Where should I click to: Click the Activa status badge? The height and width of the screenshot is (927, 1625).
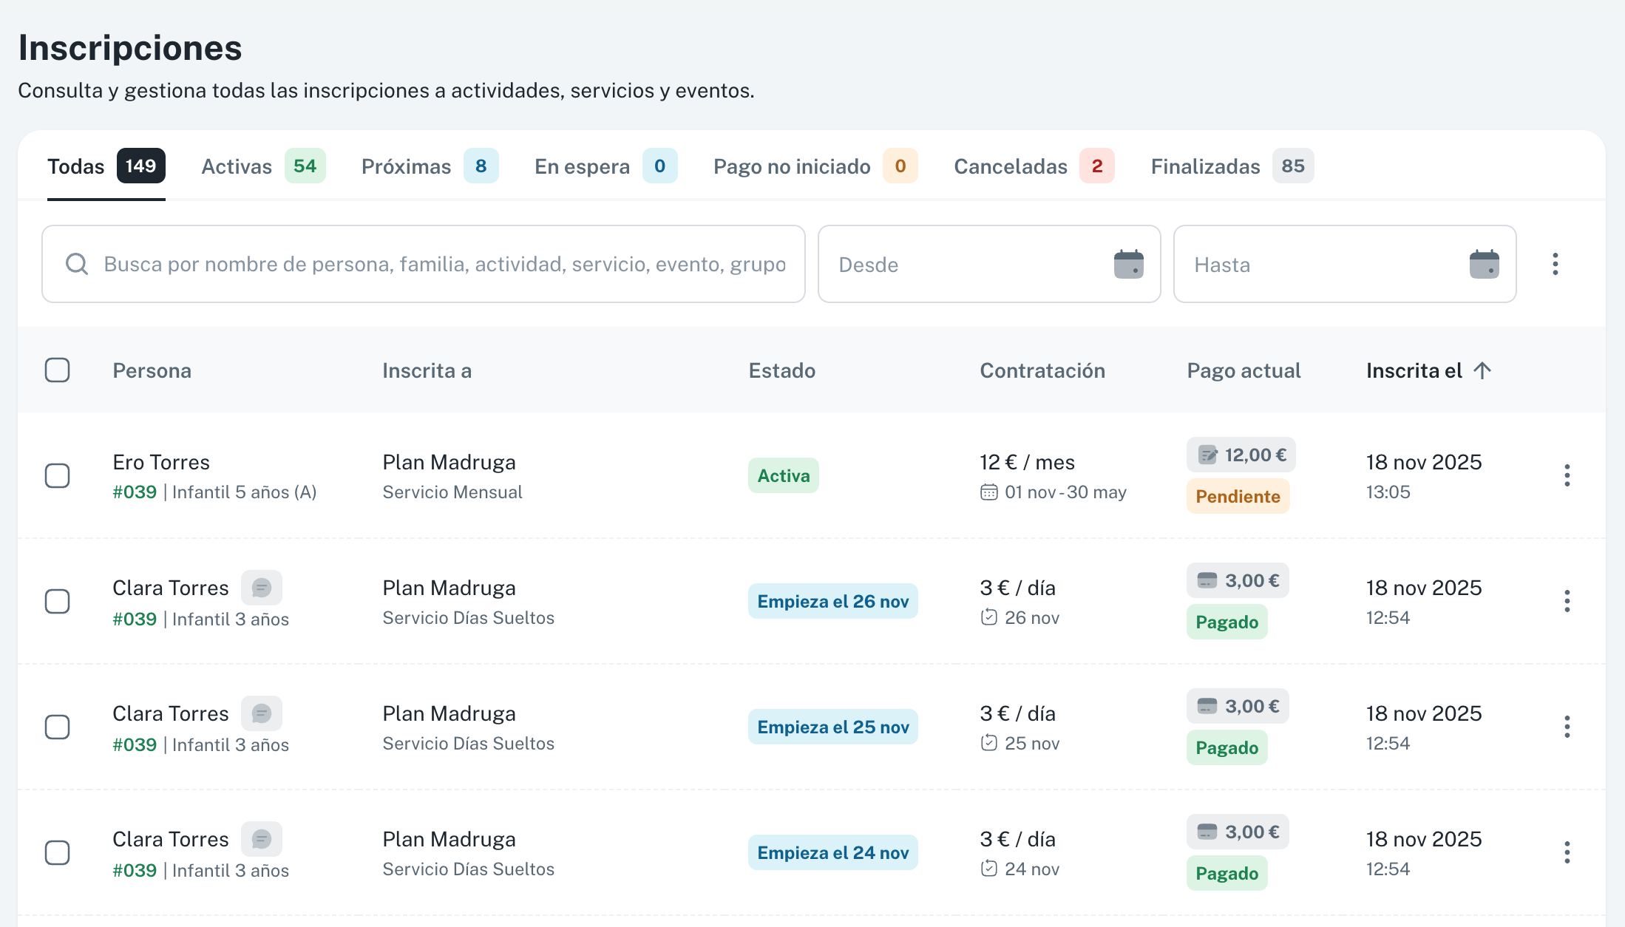(x=783, y=475)
